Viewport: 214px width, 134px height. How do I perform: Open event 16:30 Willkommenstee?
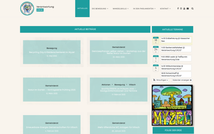coord(176,68)
